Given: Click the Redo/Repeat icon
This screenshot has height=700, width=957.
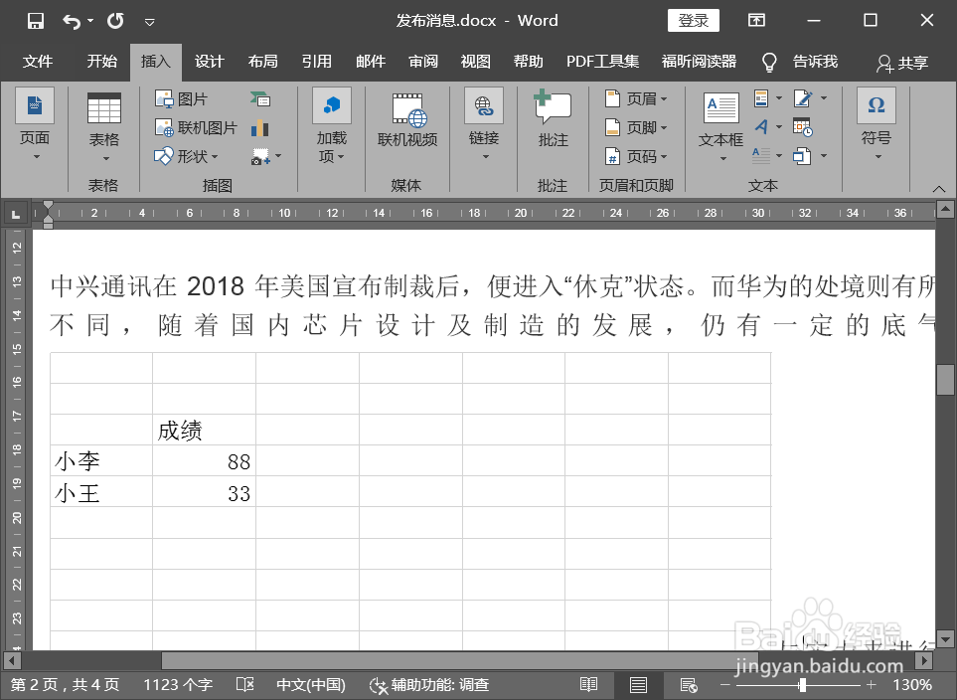Looking at the screenshot, I should (115, 21).
